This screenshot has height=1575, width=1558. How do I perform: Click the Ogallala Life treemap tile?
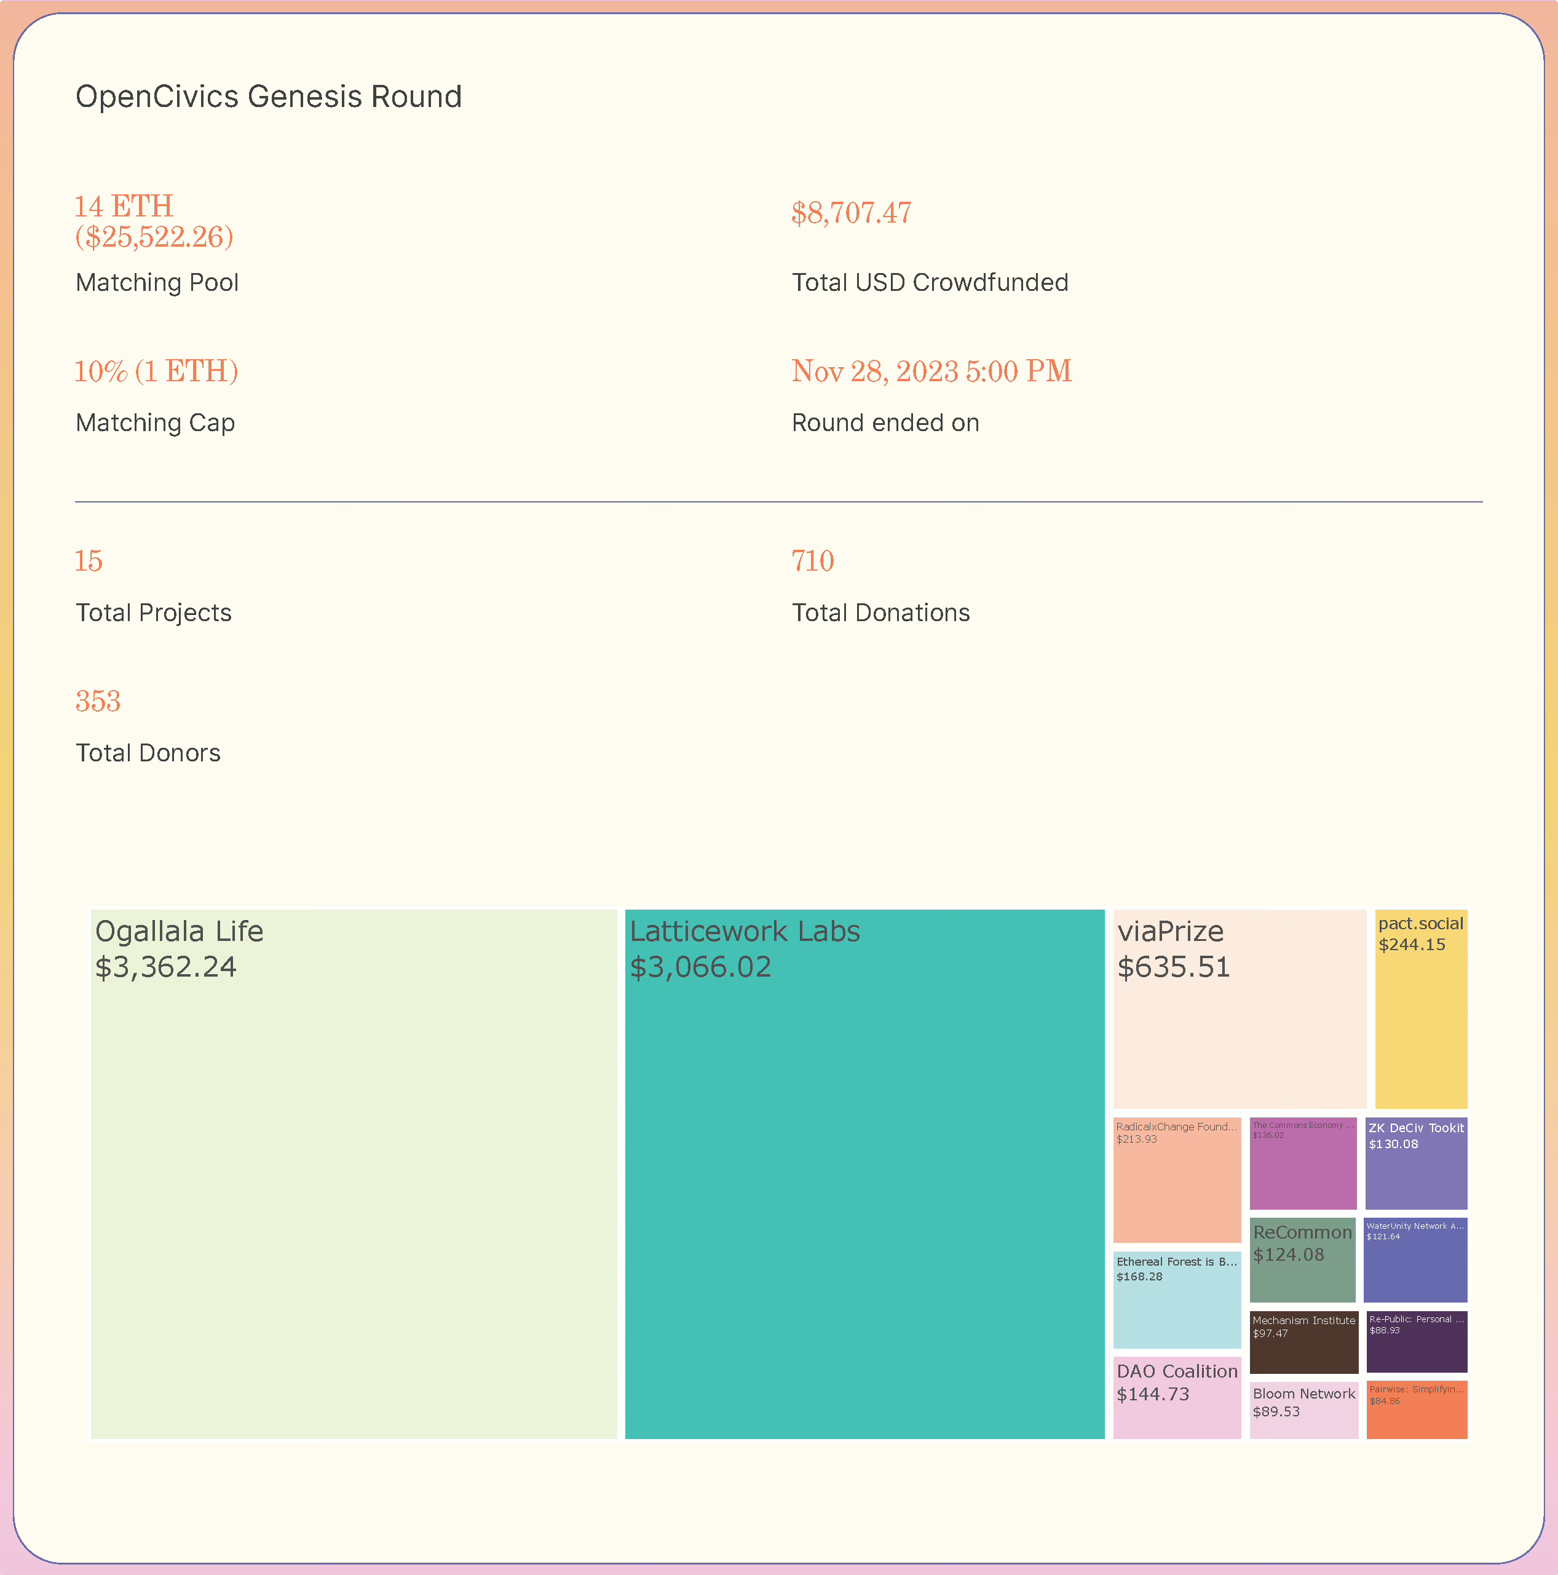click(353, 1175)
